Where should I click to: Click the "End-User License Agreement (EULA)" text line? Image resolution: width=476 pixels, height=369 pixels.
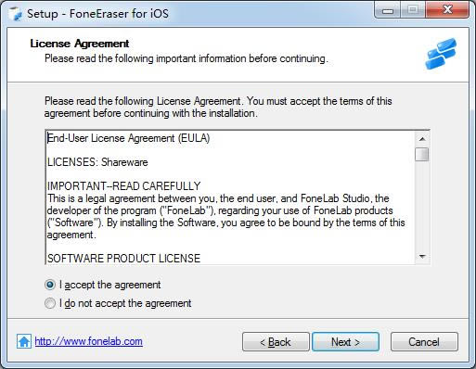coord(128,138)
